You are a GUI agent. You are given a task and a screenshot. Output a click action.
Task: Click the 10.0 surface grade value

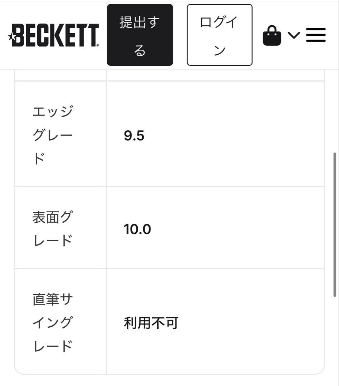click(x=137, y=229)
